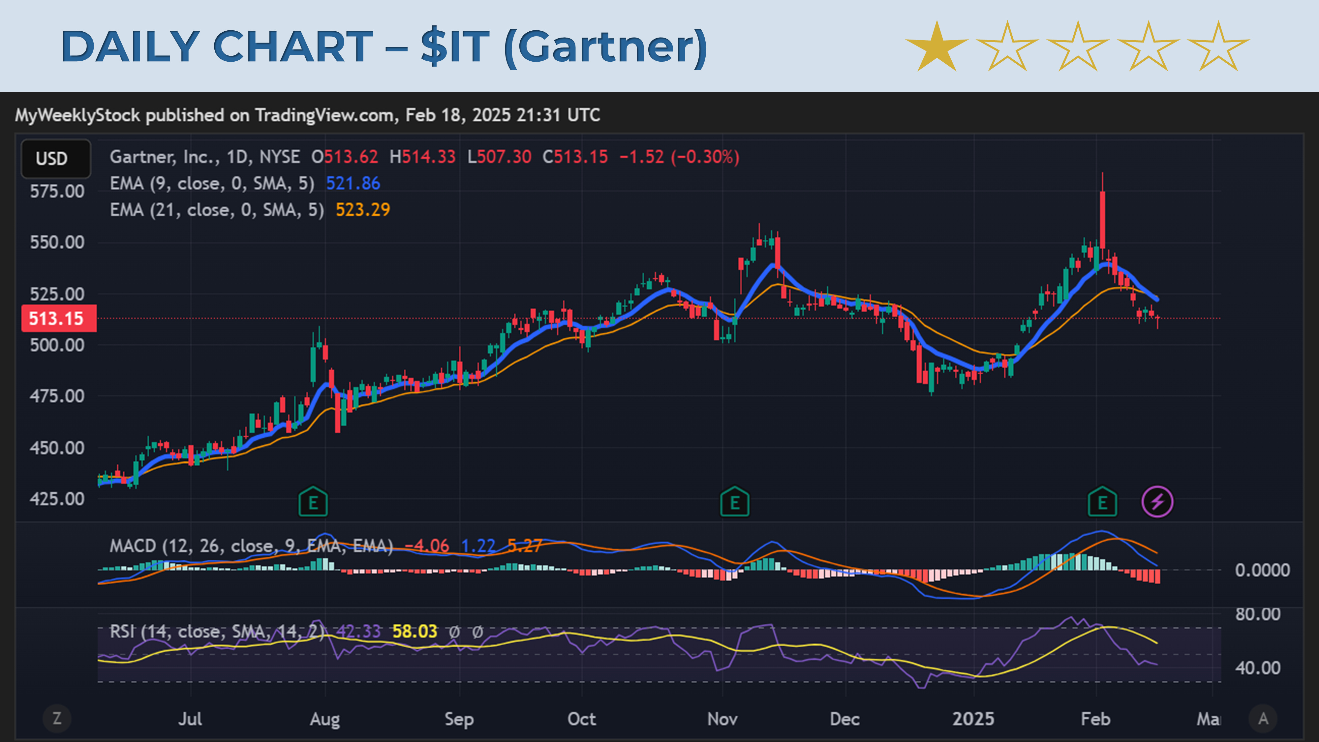
Task: Click the 575.00 price axis label
Action: (x=57, y=192)
